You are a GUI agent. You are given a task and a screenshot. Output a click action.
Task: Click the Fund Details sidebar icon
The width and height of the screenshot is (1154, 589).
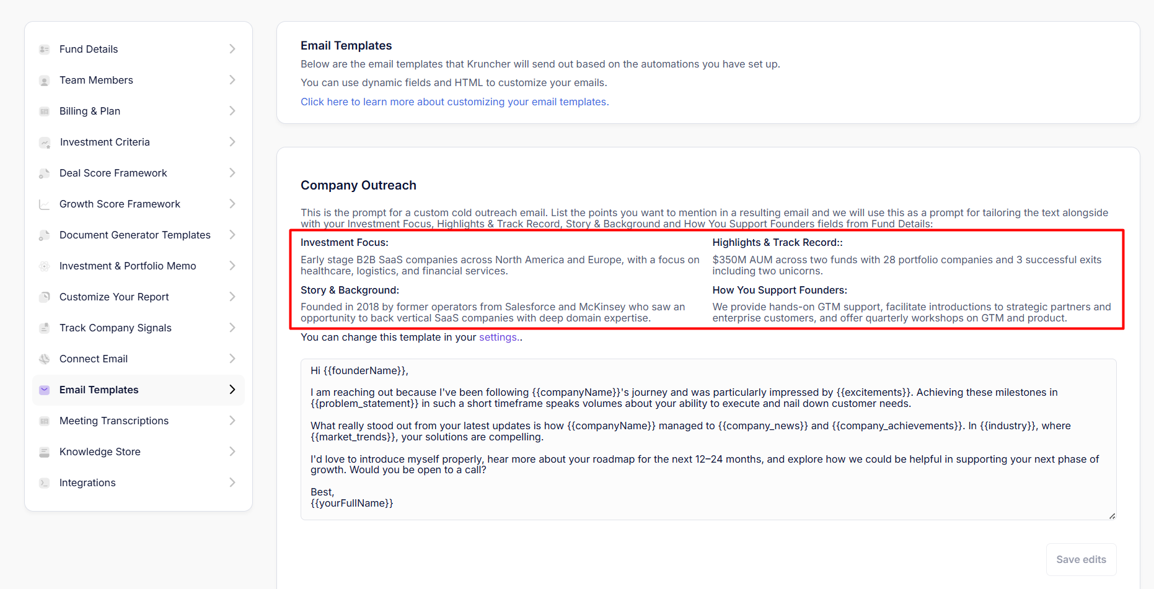[x=44, y=50]
